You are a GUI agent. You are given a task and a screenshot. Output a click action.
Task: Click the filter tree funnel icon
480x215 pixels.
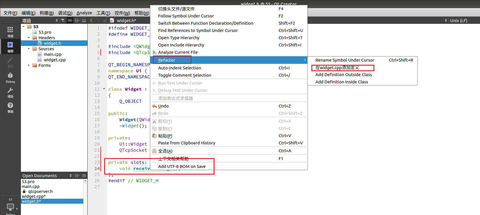point(63,20)
